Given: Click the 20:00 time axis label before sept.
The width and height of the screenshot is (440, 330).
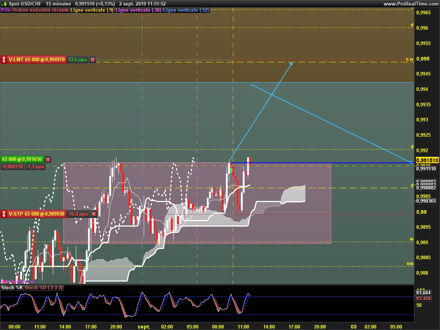Looking at the screenshot, I should click(x=116, y=326).
